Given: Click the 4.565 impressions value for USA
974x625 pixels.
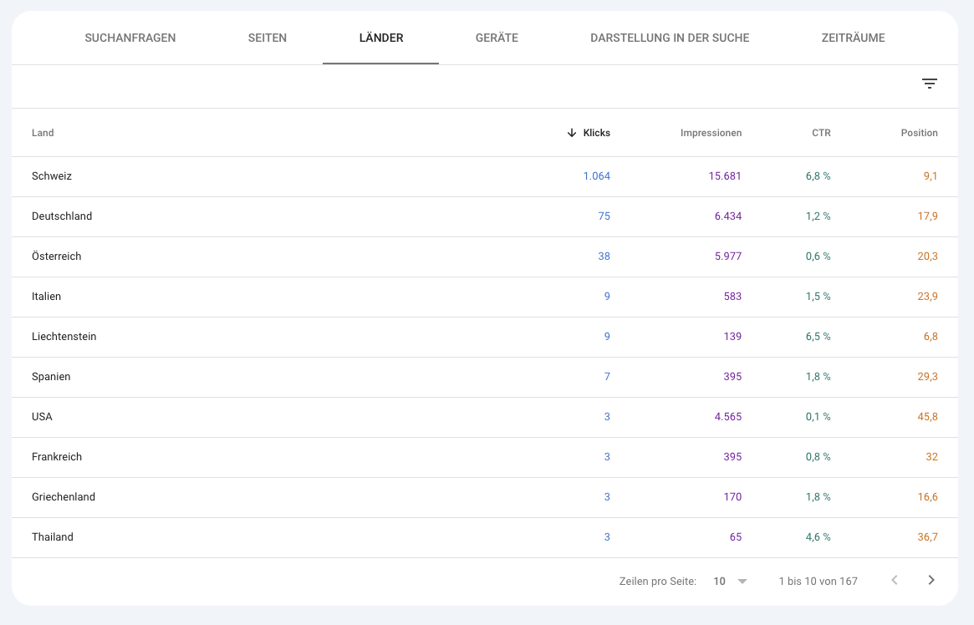Looking at the screenshot, I should coord(728,417).
